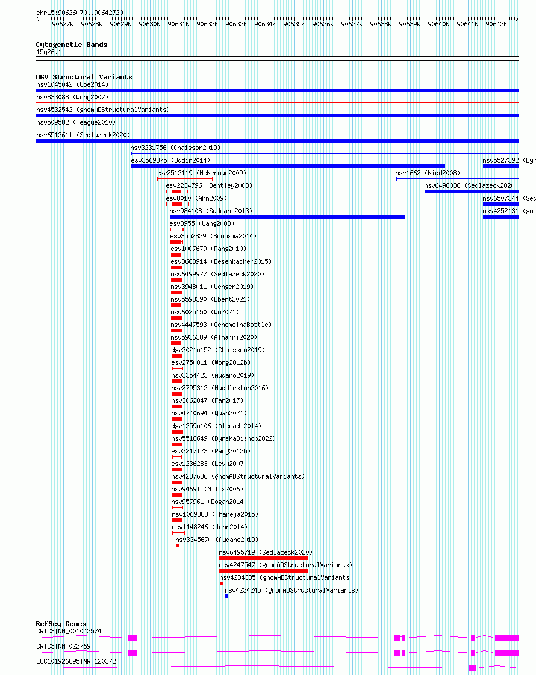The width and height of the screenshot is (536, 675).
Task: Open nsv5936389 (Almarri2020) label
Action: [x=214, y=337]
